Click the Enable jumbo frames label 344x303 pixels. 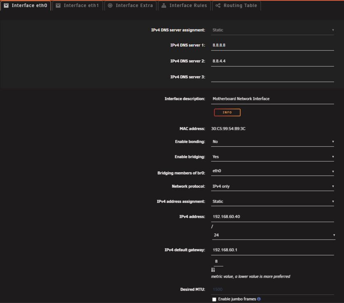tap(237, 299)
